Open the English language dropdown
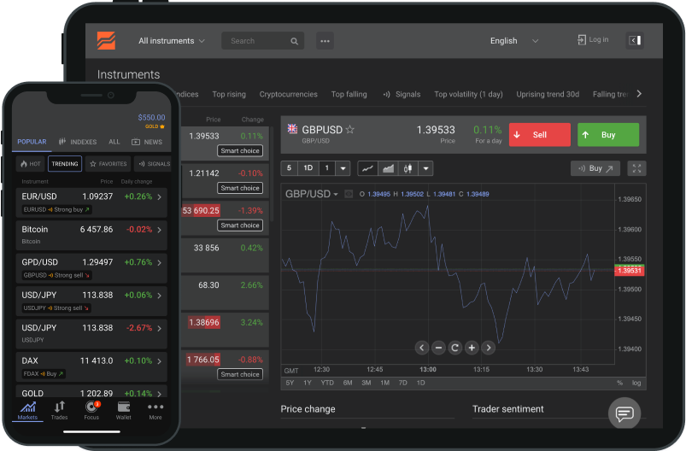Image resolution: width=686 pixels, height=451 pixels. point(514,41)
